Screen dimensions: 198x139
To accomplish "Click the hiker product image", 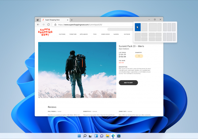I will click(77, 70).
